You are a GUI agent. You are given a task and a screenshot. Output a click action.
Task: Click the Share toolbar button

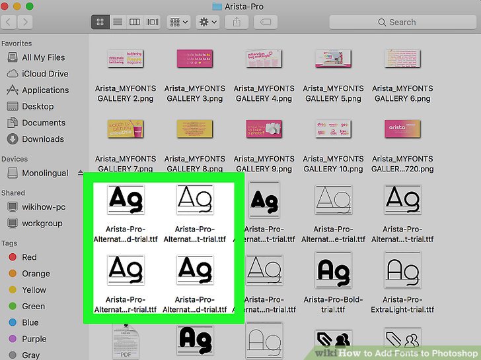click(237, 22)
